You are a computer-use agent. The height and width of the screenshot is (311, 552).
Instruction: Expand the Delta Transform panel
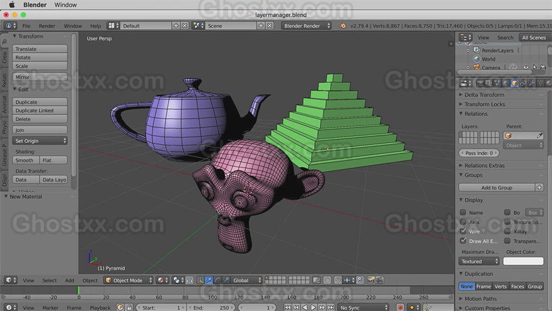click(484, 94)
